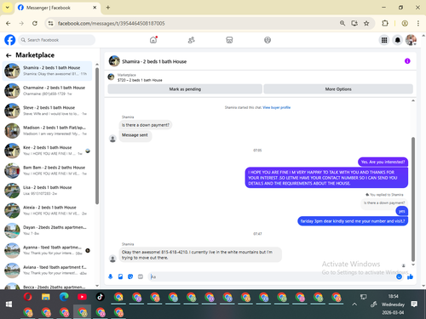The height and width of the screenshot is (319, 426).
Task: Open the Charmaine - 2 beds 1 bath House chat
Action: pyautogui.click(x=47, y=91)
